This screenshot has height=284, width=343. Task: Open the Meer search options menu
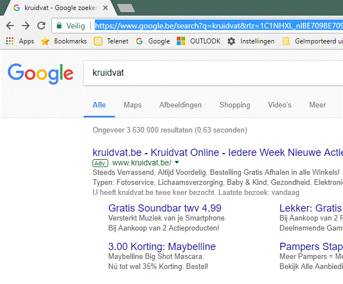pyautogui.click(x=317, y=105)
